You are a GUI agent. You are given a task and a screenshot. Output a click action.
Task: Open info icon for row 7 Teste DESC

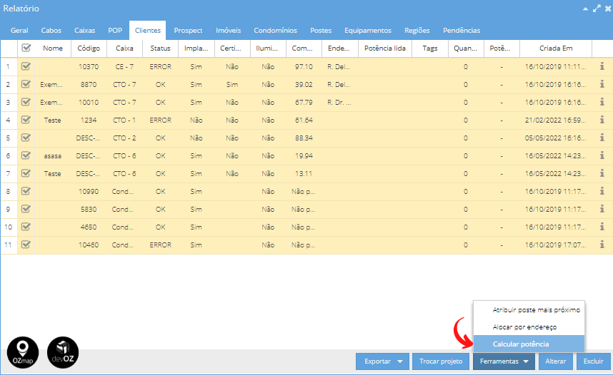click(x=602, y=174)
